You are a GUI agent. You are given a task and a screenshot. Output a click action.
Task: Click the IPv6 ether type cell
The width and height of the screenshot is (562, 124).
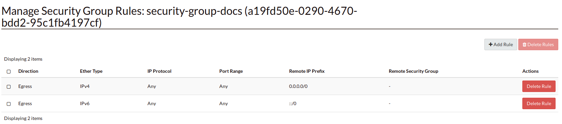click(x=85, y=103)
